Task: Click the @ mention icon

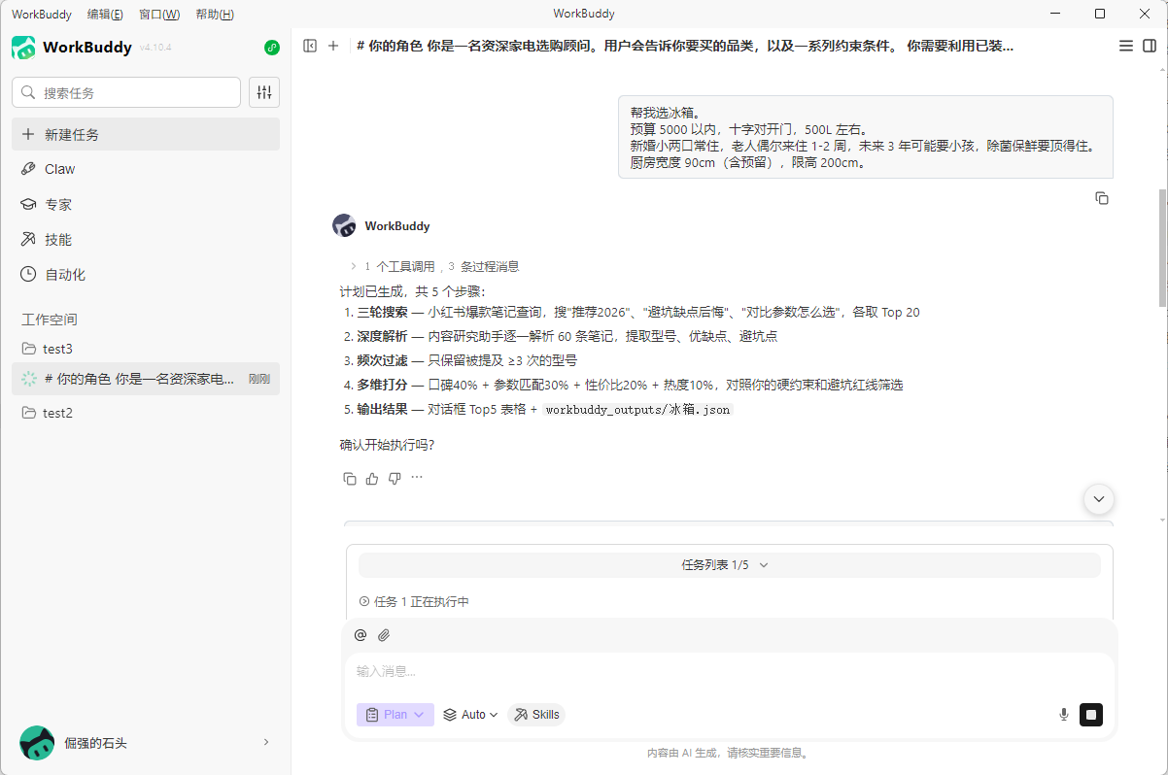Action: (x=361, y=635)
